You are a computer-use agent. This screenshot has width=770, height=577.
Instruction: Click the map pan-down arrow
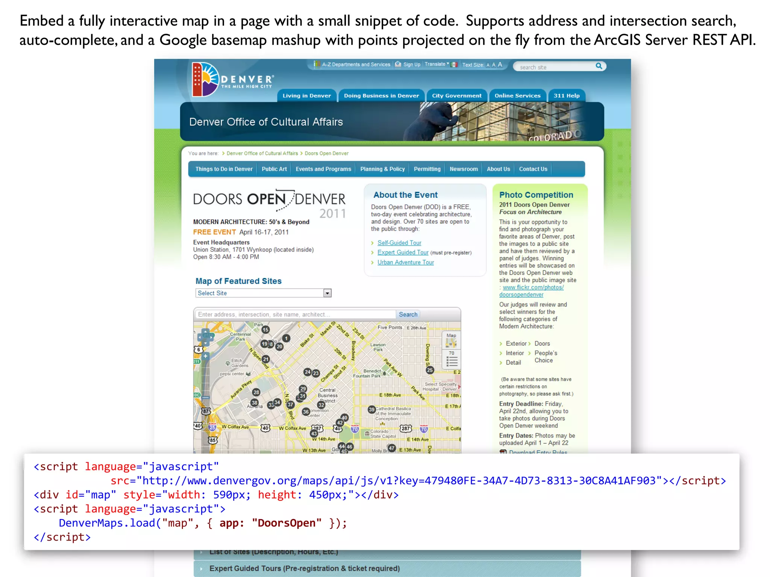tap(206, 343)
